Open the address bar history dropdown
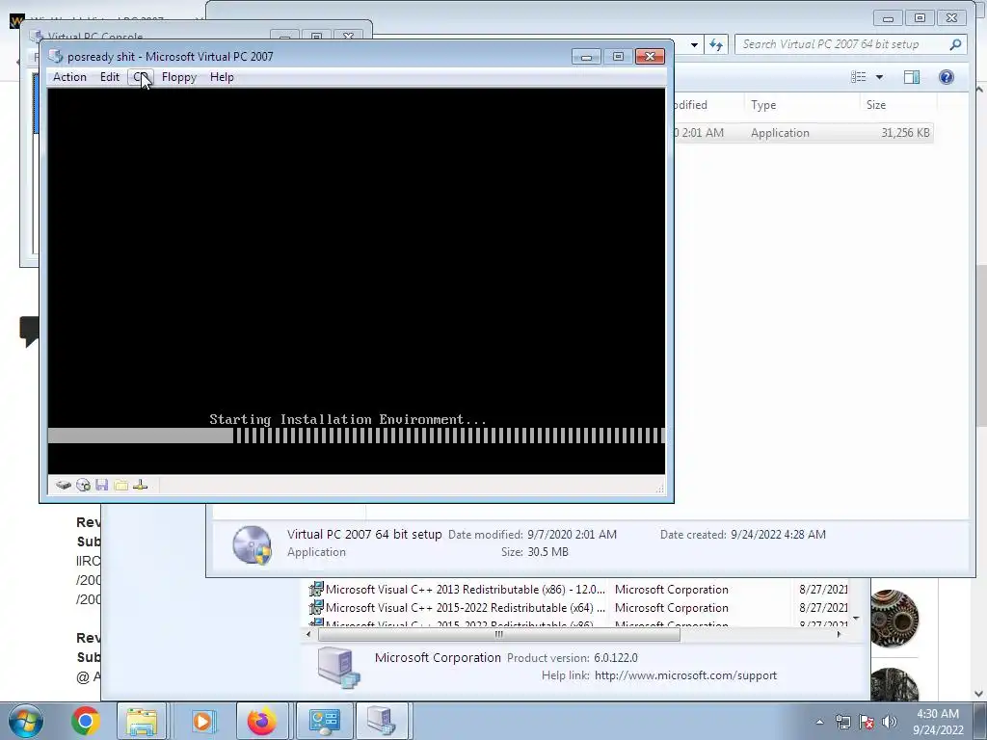This screenshot has width=987, height=740. 694,44
